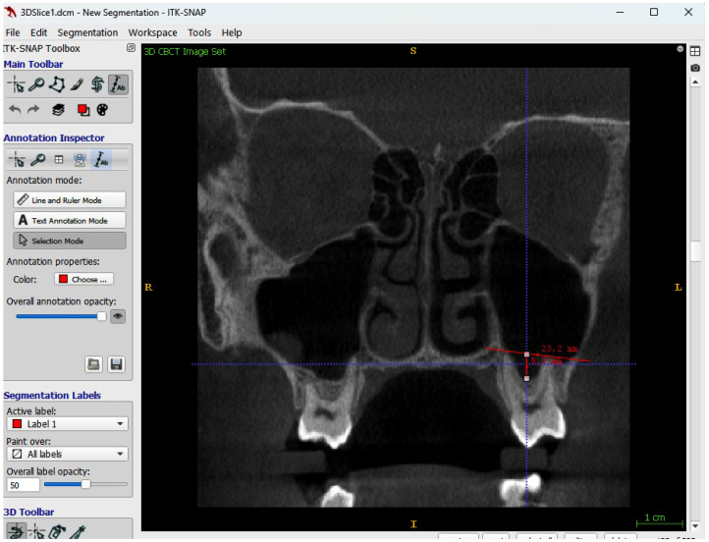Viewport: 709px width, 542px height.
Task: Close the ITK-SNAP window
Action: (x=688, y=12)
